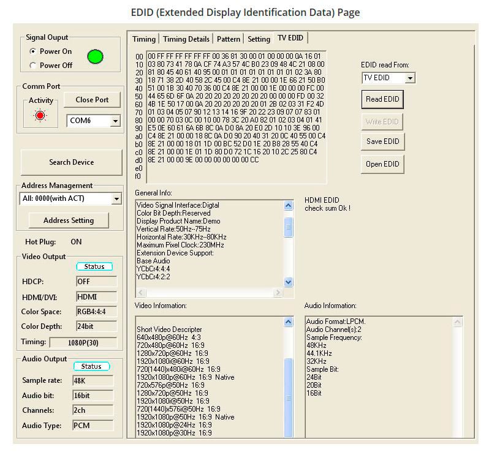Click the green signal output indicator light
489x452 pixels.
95,57
